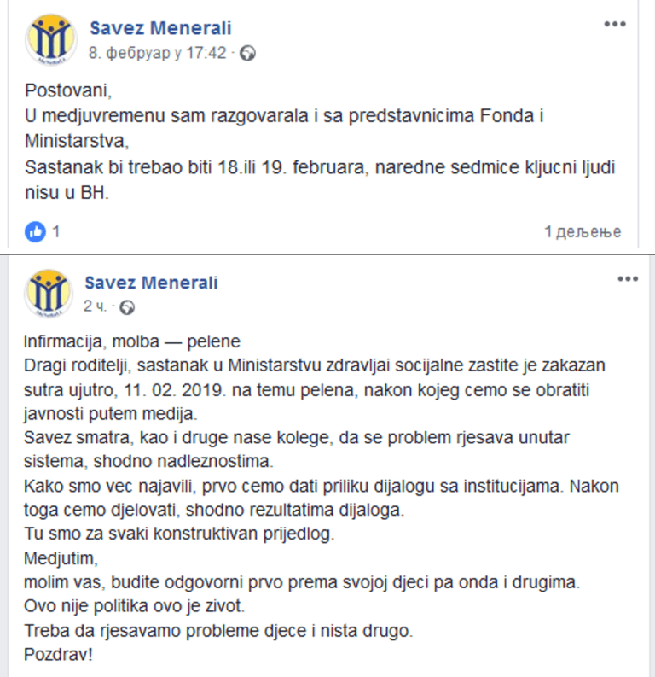
Task: Open the '2 ч.' post timestamp
Action: pyautogui.click(x=95, y=306)
